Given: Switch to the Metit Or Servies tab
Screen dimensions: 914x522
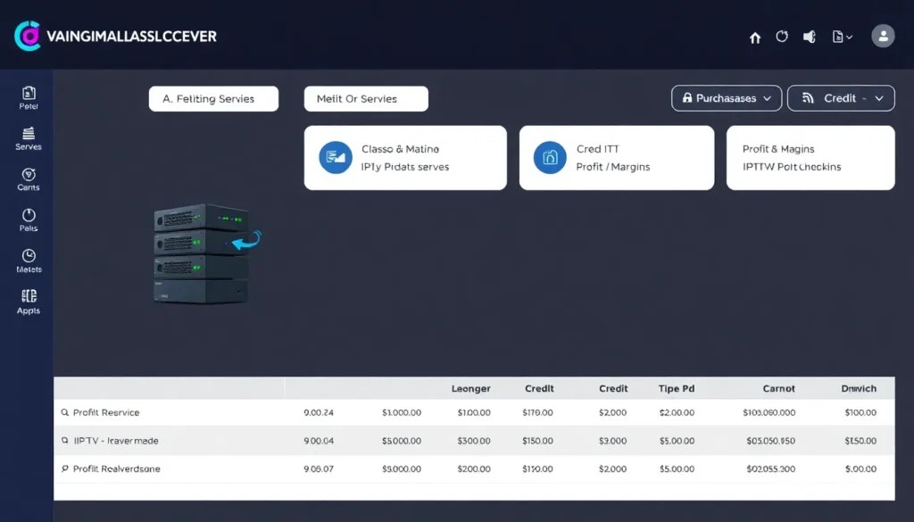Looking at the screenshot, I should coord(366,99).
